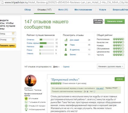Click the page icon in the address bar

point(2,2)
